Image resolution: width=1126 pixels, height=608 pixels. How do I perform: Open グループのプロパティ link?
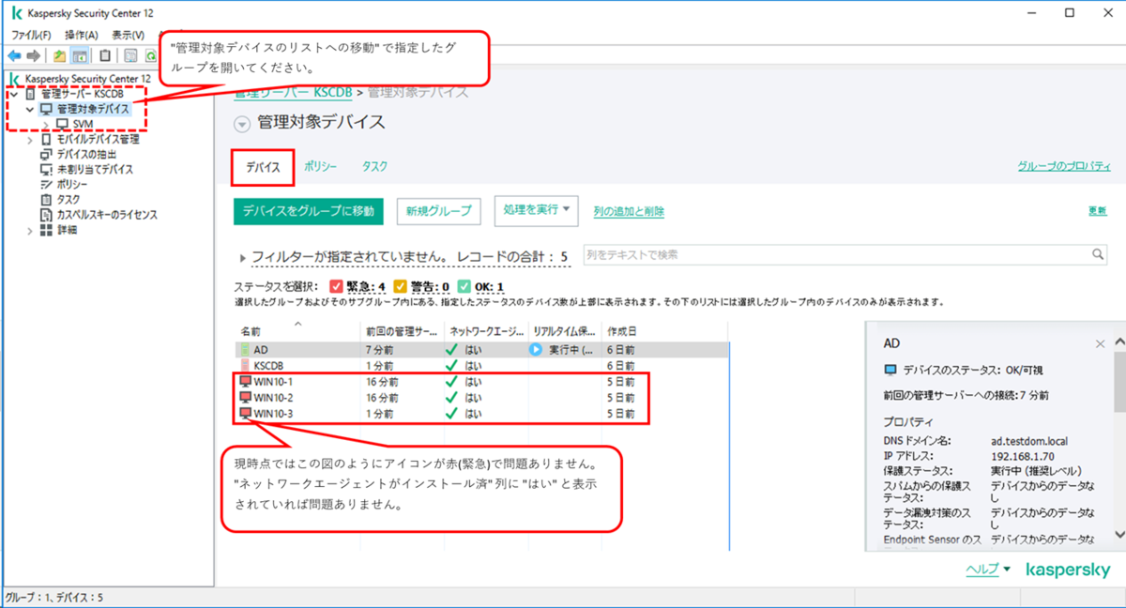click(1066, 165)
